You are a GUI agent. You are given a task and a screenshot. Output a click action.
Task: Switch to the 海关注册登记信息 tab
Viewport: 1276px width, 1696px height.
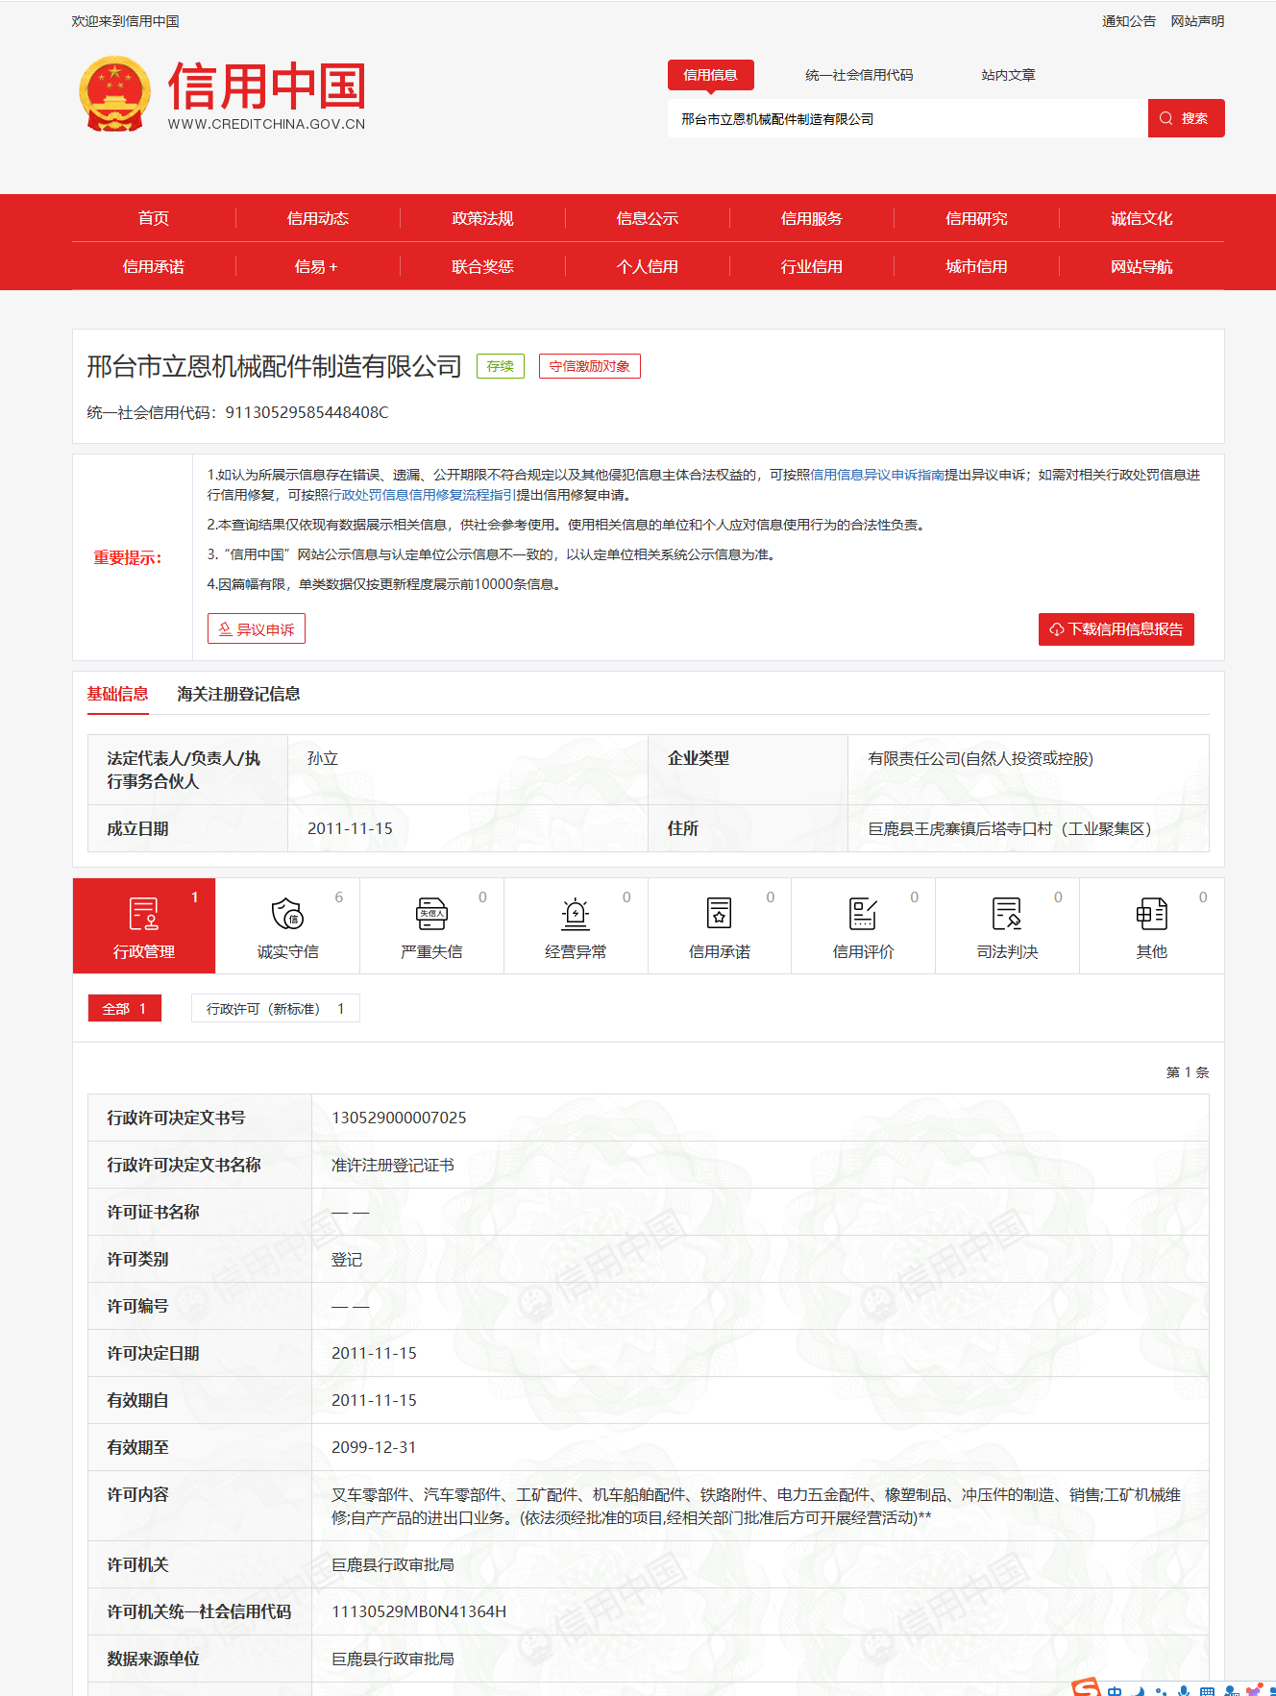[238, 694]
